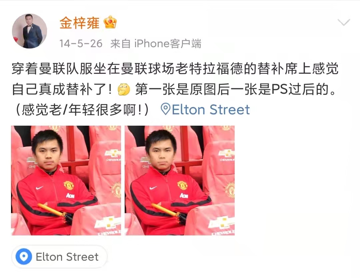The height and width of the screenshot is (278, 360).
Task: Click the Nike swoosh on first photo jacket
Action: click(x=39, y=188)
